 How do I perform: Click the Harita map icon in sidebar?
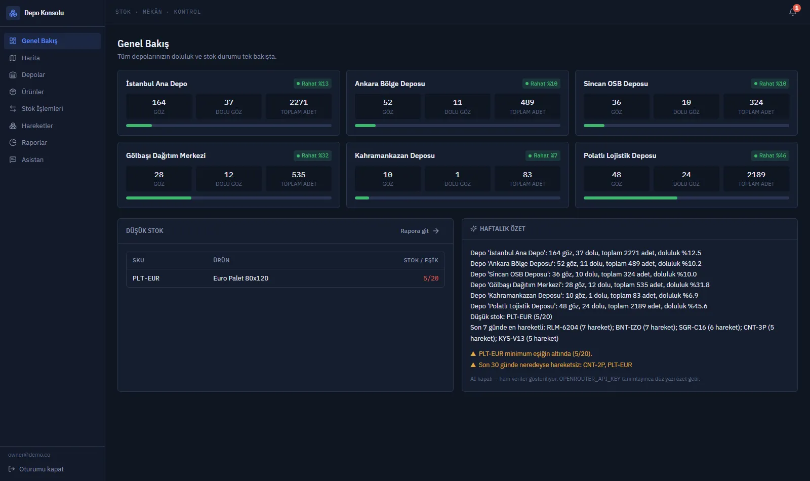tap(13, 58)
